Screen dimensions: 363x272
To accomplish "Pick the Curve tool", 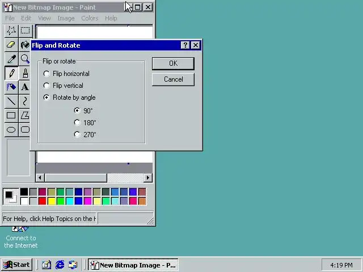I will click(x=24, y=101).
